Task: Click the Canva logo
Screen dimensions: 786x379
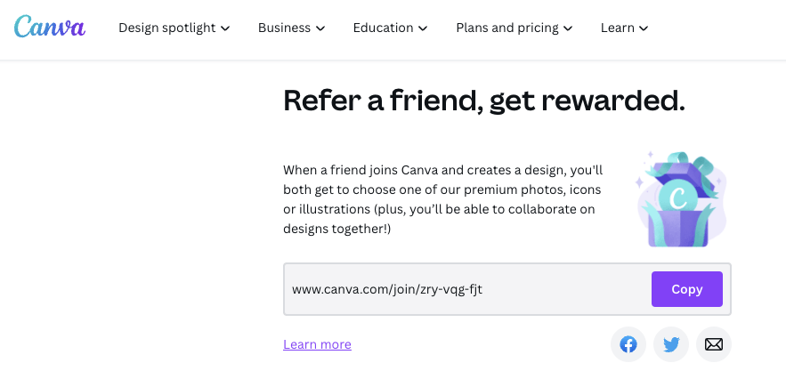Action: click(50, 28)
